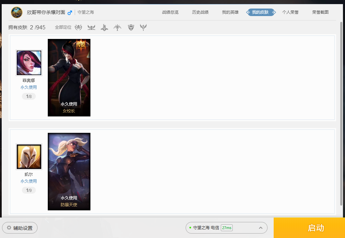
Task: Filter skins by the Fighter role icon
Action: point(78,27)
